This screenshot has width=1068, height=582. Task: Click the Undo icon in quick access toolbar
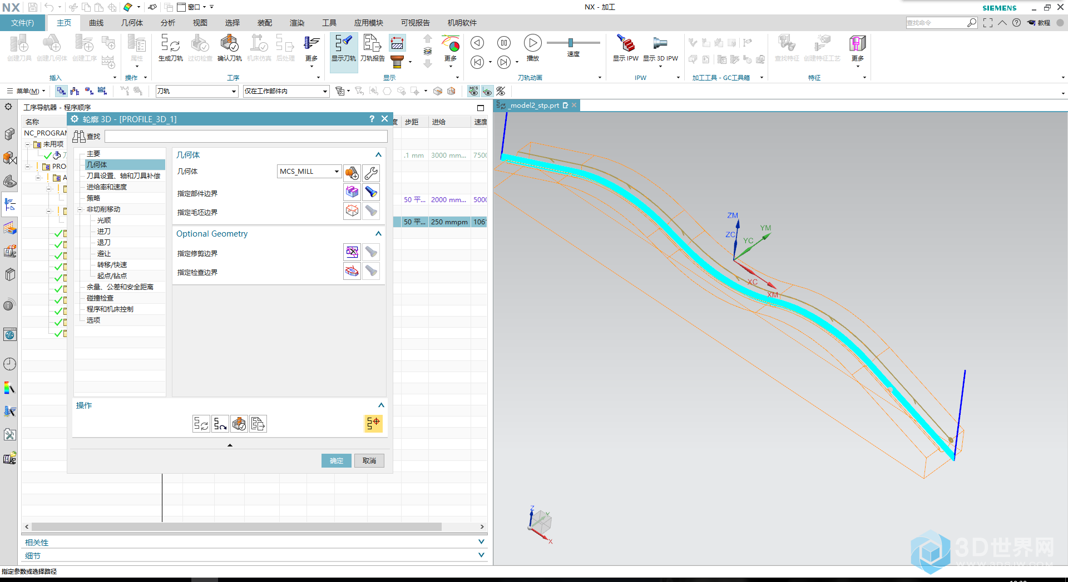tap(49, 7)
